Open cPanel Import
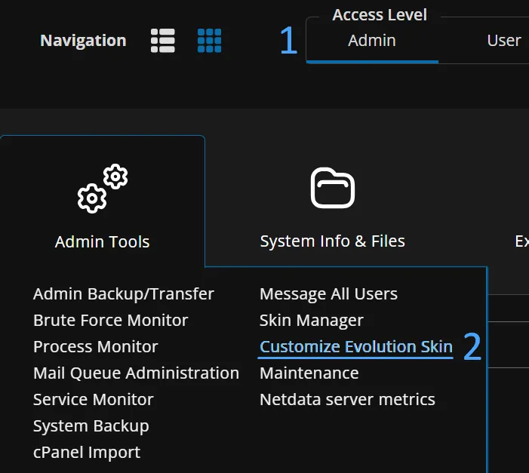The image size is (529, 473). pos(87,453)
